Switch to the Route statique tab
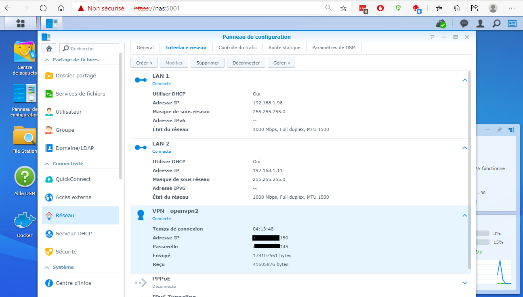Image resolution: width=523 pixels, height=297 pixels. pyautogui.click(x=284, y=48)
